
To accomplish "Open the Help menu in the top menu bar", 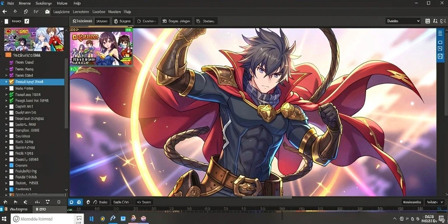I will [x=77, y=3].
